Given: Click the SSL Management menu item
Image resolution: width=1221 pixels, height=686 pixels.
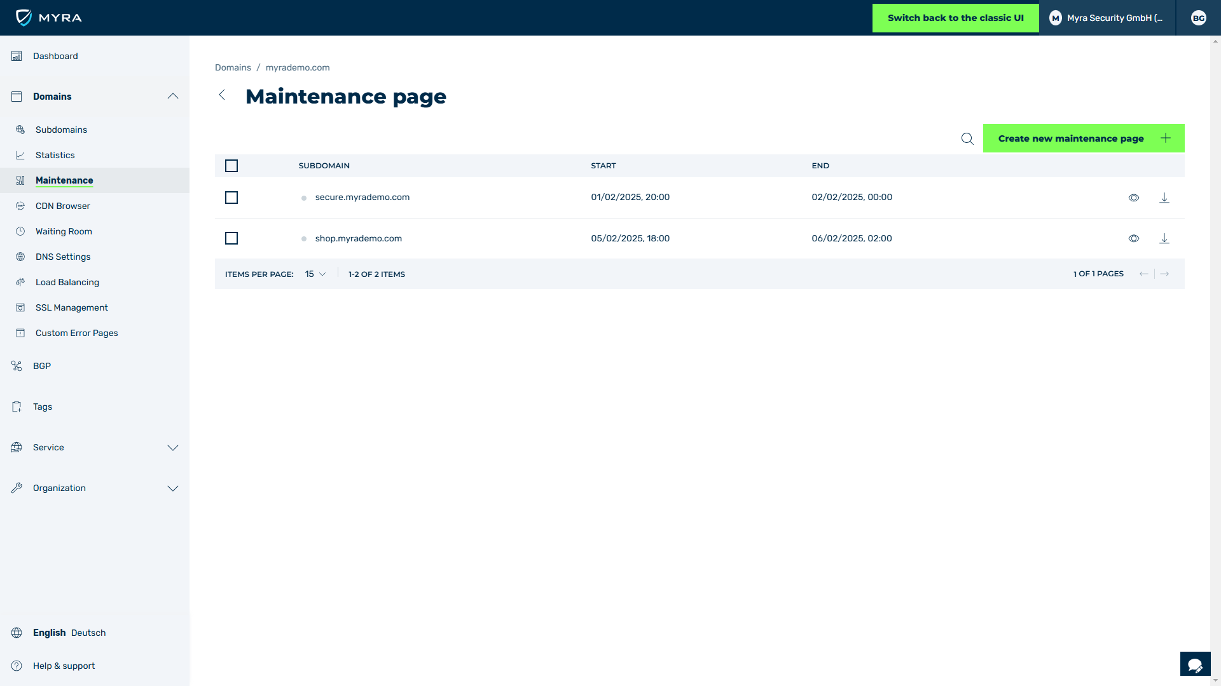Looking at the screenshot, I should point(71,307).
